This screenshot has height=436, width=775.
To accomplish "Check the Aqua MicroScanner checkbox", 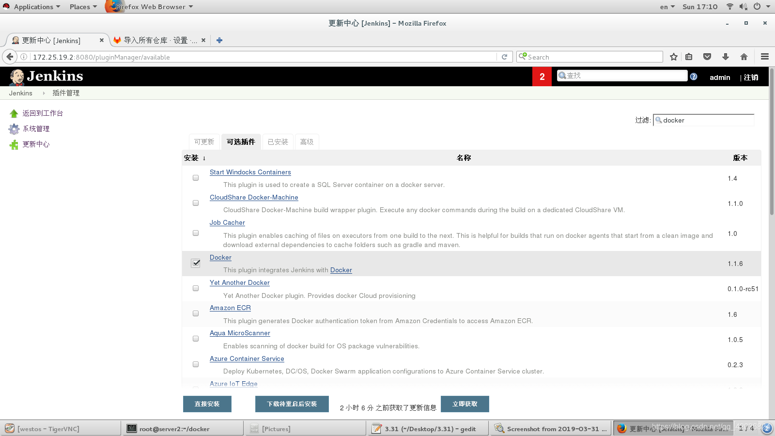I will coord(196,339).
